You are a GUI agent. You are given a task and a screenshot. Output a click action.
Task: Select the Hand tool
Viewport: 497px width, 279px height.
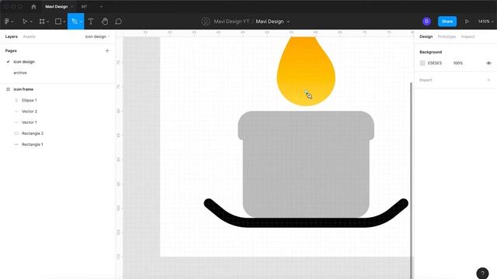coord(105,22)
